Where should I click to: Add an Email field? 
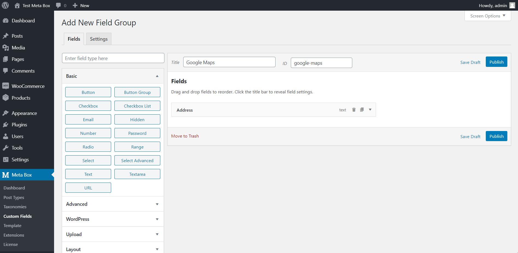[x=88, y=120]
